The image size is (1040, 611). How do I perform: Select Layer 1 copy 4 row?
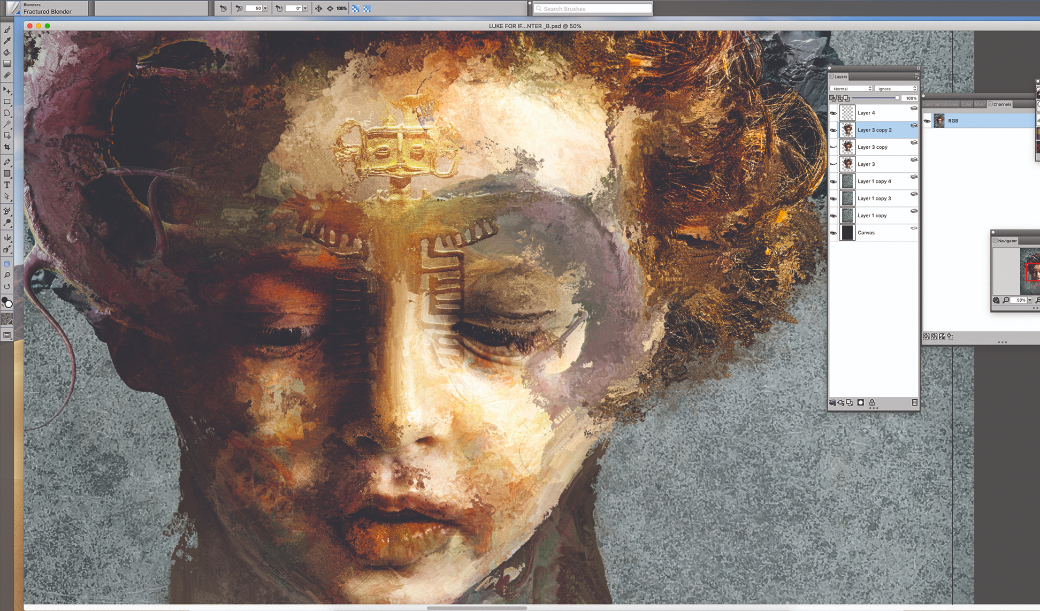874,181
